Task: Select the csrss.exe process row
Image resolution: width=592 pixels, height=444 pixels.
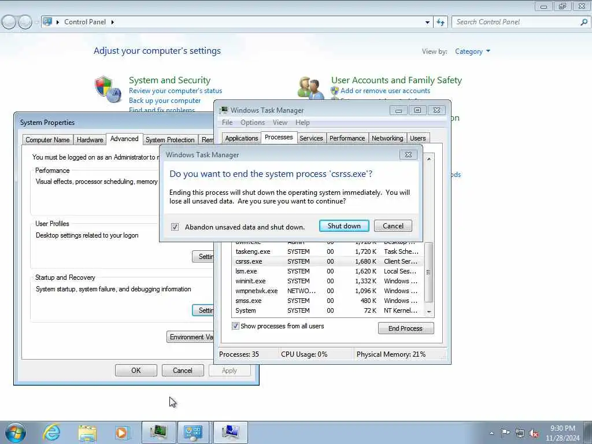Action: coord(327,261)
